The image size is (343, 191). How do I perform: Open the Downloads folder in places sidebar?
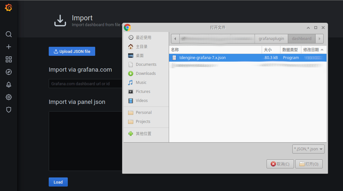pos(146,74)
